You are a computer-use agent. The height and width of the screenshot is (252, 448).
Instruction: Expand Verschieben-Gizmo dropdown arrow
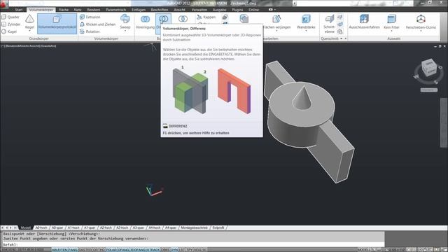pos(421,31)
